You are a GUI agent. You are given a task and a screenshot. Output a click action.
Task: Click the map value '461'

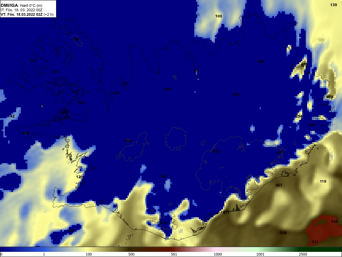tap(279, 185)
